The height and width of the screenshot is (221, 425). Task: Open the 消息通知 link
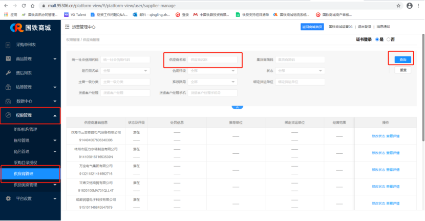coord(383,27)
